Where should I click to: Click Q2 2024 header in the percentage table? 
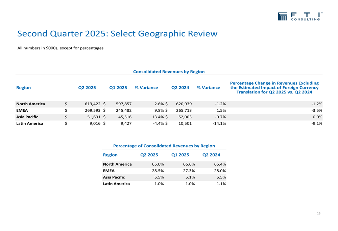211,155
